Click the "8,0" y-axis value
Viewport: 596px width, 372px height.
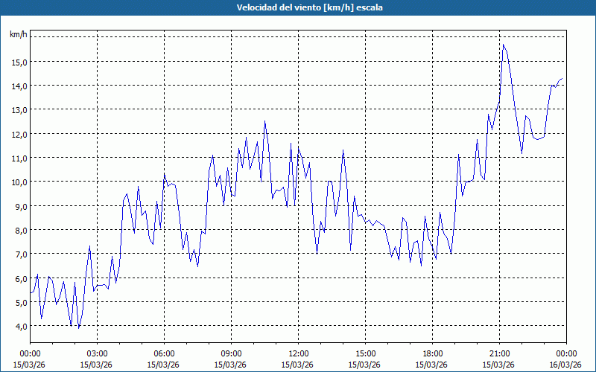(21, 231)
